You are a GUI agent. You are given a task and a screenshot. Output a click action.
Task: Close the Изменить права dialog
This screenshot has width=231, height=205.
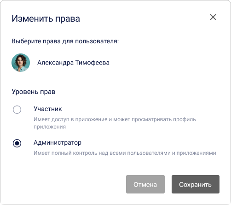click(213, 17)
